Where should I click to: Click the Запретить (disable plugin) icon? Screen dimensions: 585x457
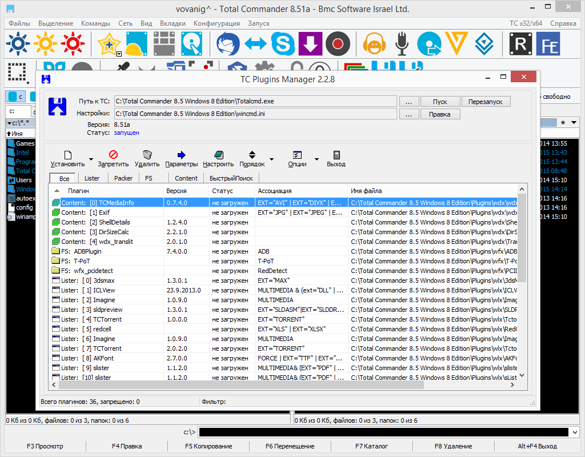113,155
